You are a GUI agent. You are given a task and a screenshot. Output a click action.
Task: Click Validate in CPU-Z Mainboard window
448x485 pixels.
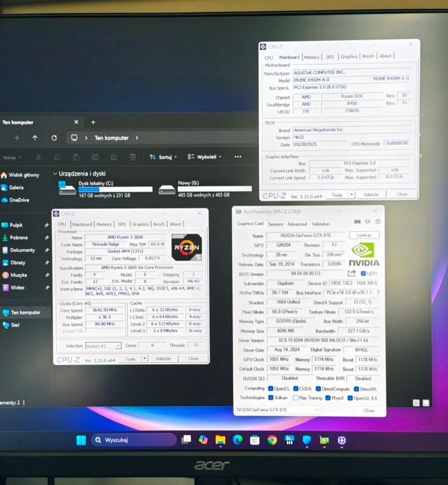[x=371, y=194]
